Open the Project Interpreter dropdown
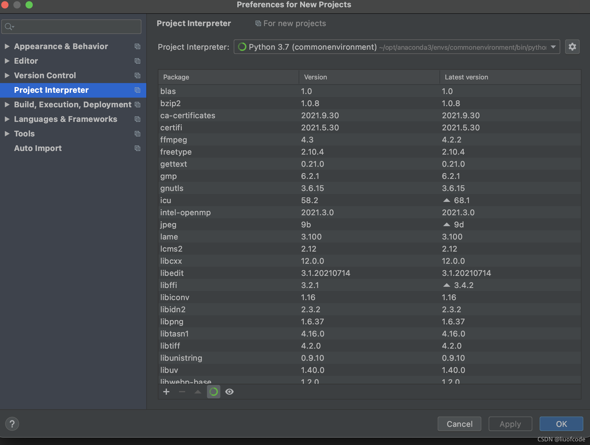Screen dimensions: 590x445 click(x=553, y=47)
